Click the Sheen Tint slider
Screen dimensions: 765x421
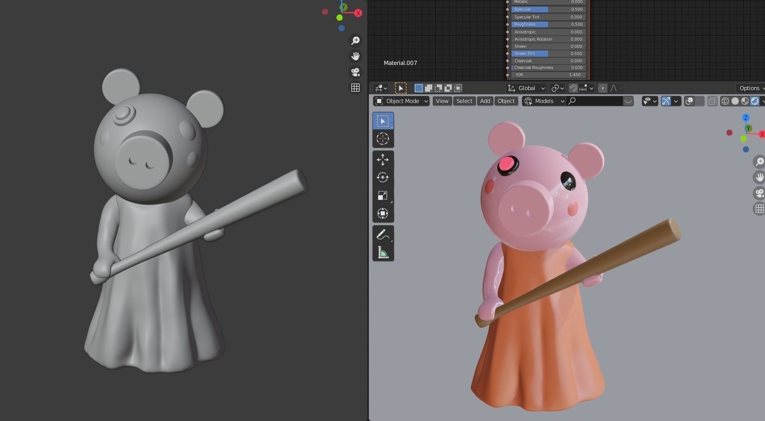[548, 54]
